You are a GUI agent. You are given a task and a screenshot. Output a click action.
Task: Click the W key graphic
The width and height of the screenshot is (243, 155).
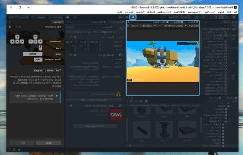point(35,37)
